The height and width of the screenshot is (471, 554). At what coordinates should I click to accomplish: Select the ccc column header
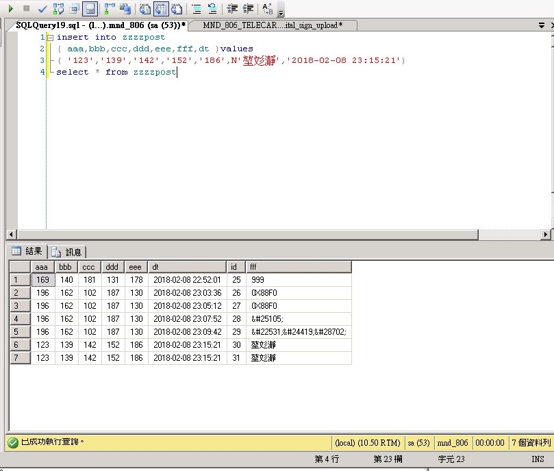click(x=90, y=267)
